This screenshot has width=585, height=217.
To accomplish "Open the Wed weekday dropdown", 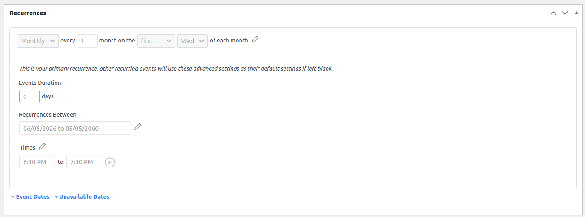I will pyautogui.click(x=193, y=41).
